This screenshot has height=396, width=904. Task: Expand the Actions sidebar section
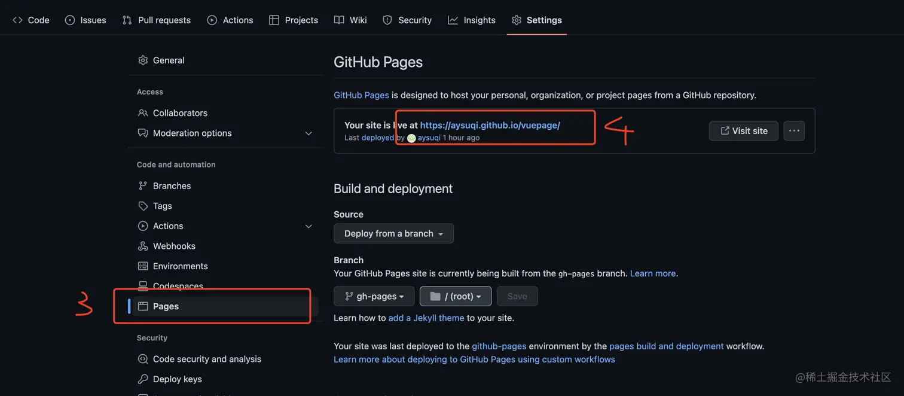(x=309, y=226)
